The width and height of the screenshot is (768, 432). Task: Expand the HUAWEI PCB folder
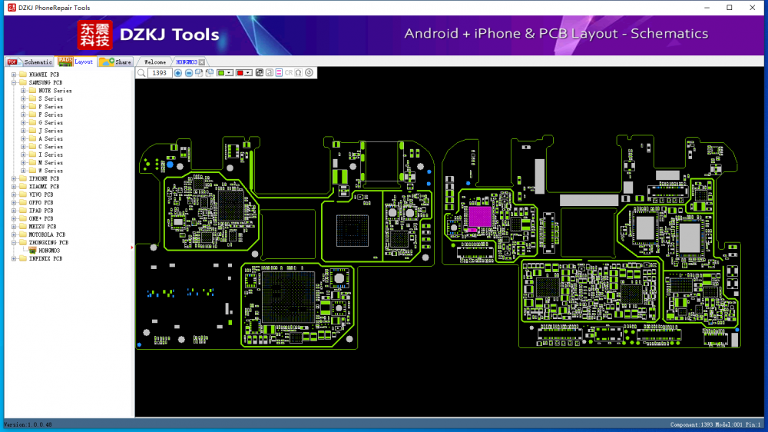point(14,75)
